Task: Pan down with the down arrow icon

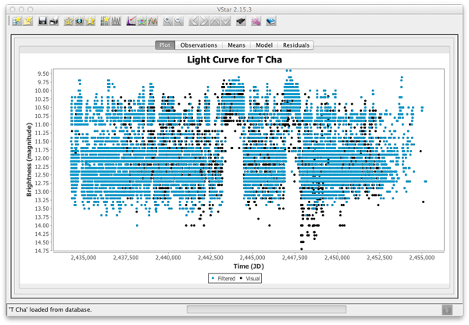Action: (x=227, y=21)
